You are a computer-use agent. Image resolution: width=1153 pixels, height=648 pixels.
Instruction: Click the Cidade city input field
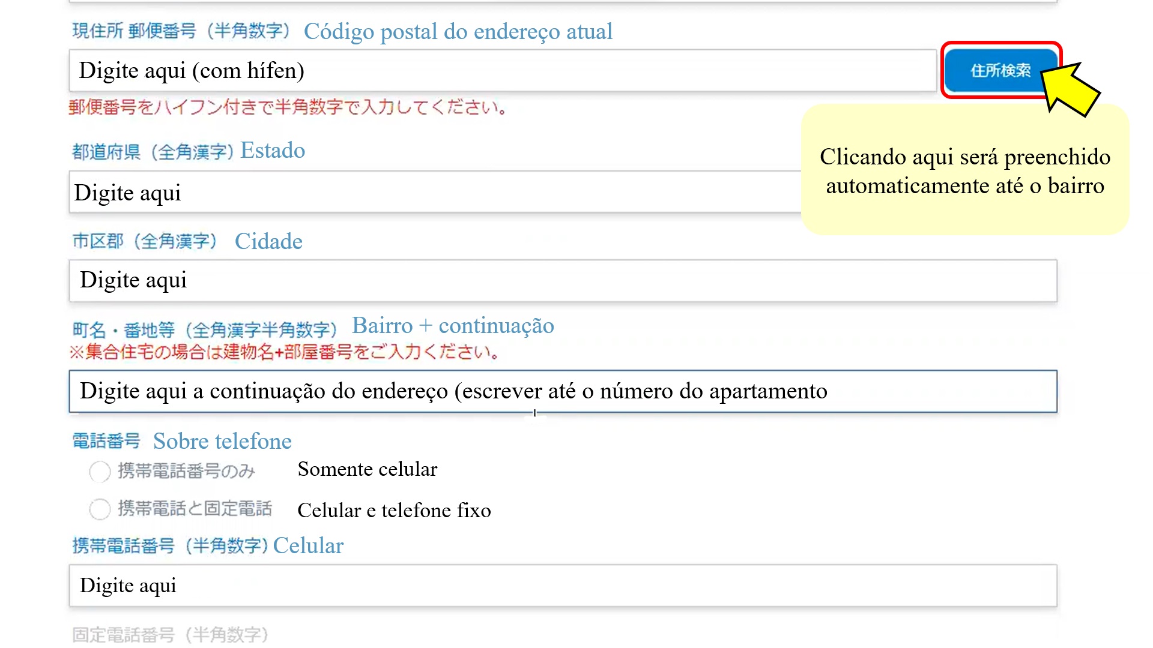[562, 281]
